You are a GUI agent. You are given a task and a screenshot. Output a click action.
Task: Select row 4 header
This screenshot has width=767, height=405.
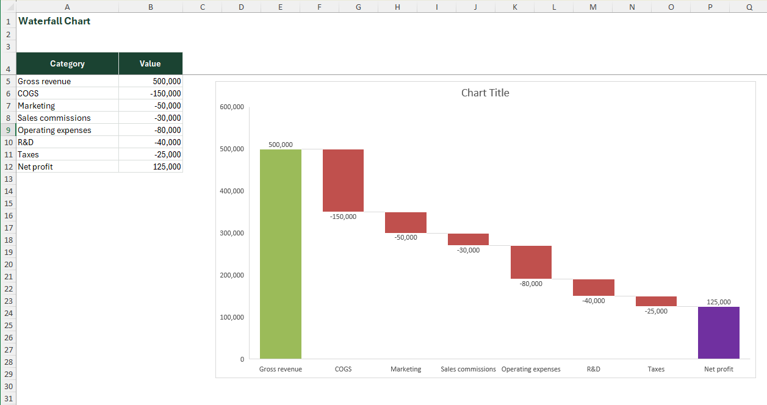click(x=8, y=63)
